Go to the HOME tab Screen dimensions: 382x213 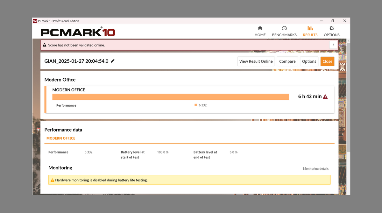pos(260,31)
